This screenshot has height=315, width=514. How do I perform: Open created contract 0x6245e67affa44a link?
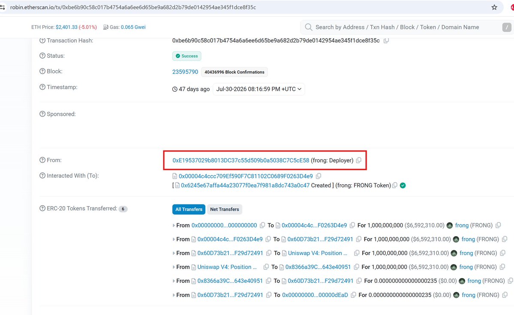coord(245,185)
